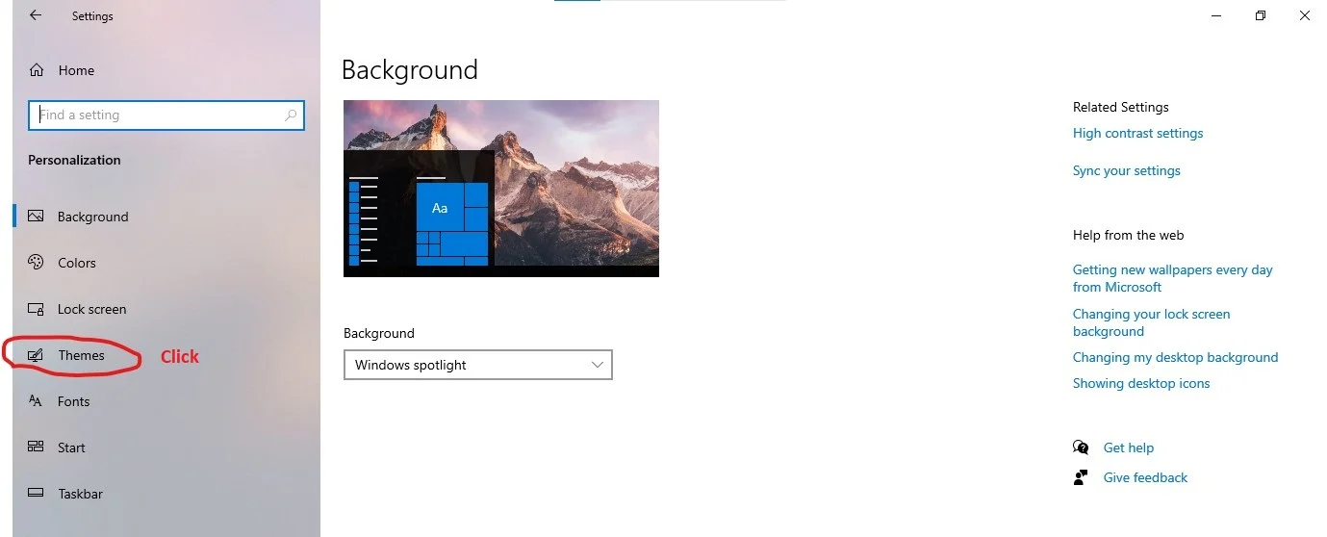Click the Give feedback person icon
1327x537 pixels.
click(1081, 477)
